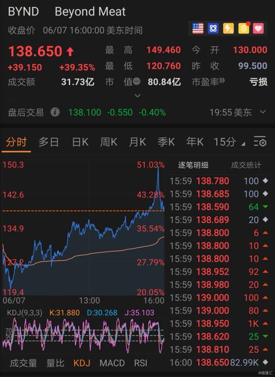The width and height of the screenshot is (275, 377).
Task: Switch to the 日K chart tab
Action: click(x=80, y=142)
